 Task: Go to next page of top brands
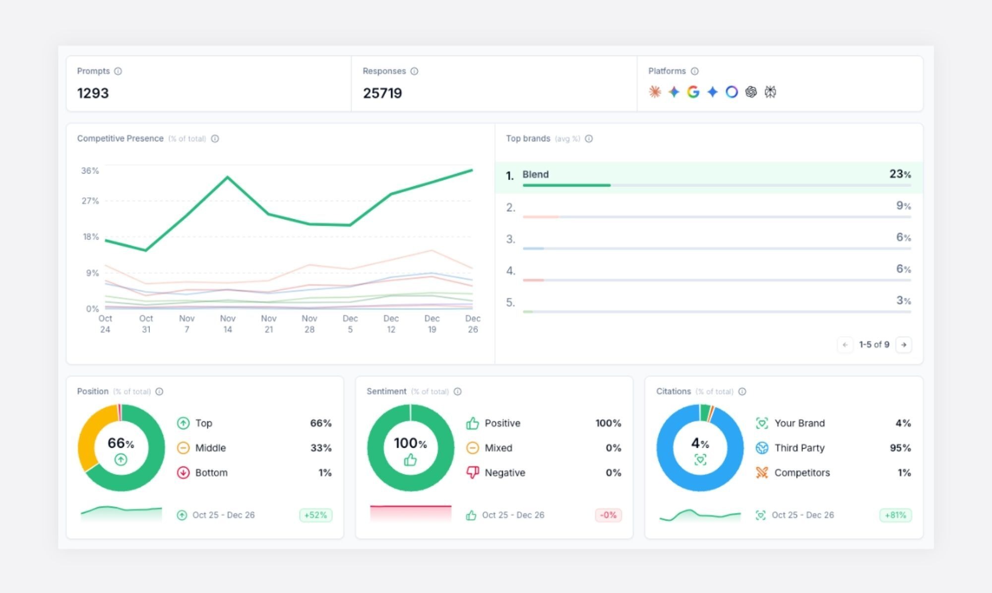904,345
